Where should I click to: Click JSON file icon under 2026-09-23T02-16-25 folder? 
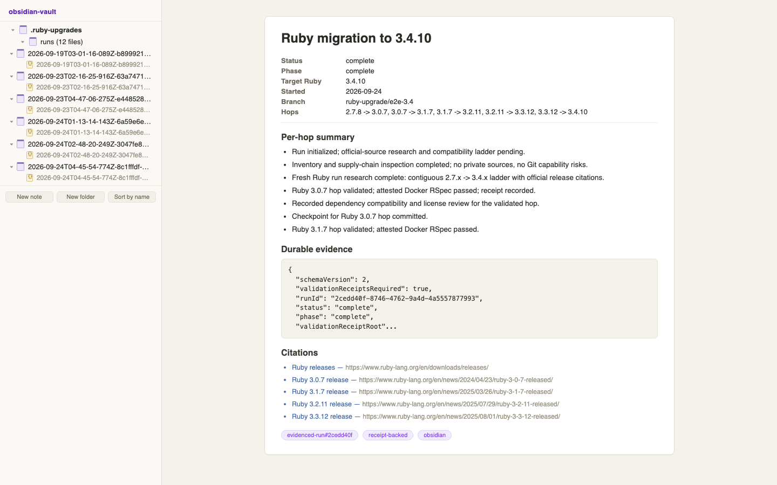point(30,87)
